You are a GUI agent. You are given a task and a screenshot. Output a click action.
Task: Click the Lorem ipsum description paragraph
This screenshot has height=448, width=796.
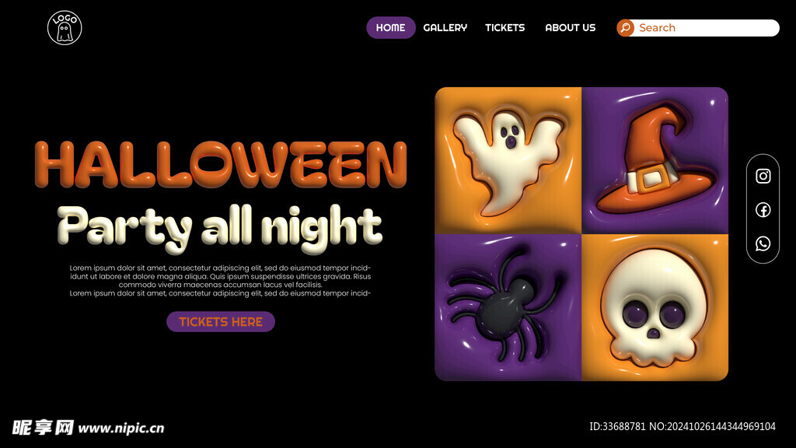pos(220,280)
